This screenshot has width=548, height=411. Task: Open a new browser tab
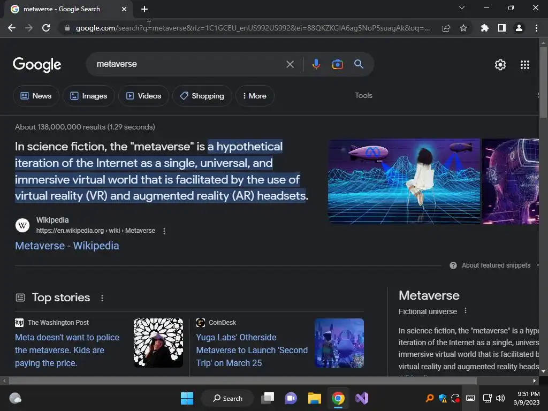[x=144, y=9]
